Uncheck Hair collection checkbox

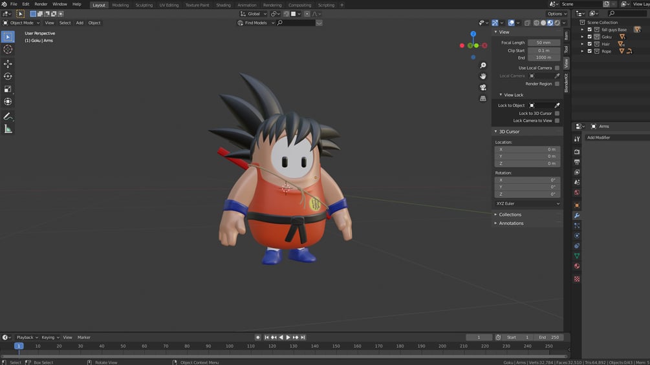tap(589, 44)
